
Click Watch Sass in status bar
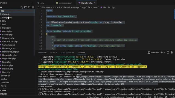[x=93, y=97]
